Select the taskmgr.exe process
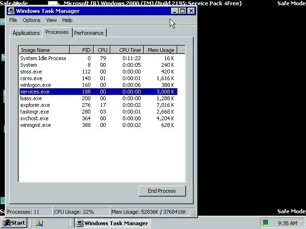 coord(98,112)
